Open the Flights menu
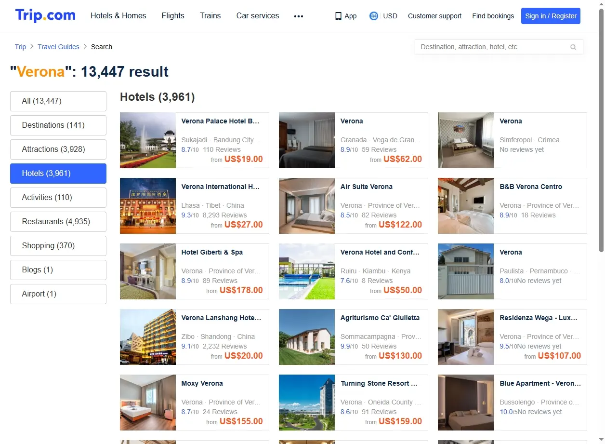The image size is (605, 444). [173, 15]
